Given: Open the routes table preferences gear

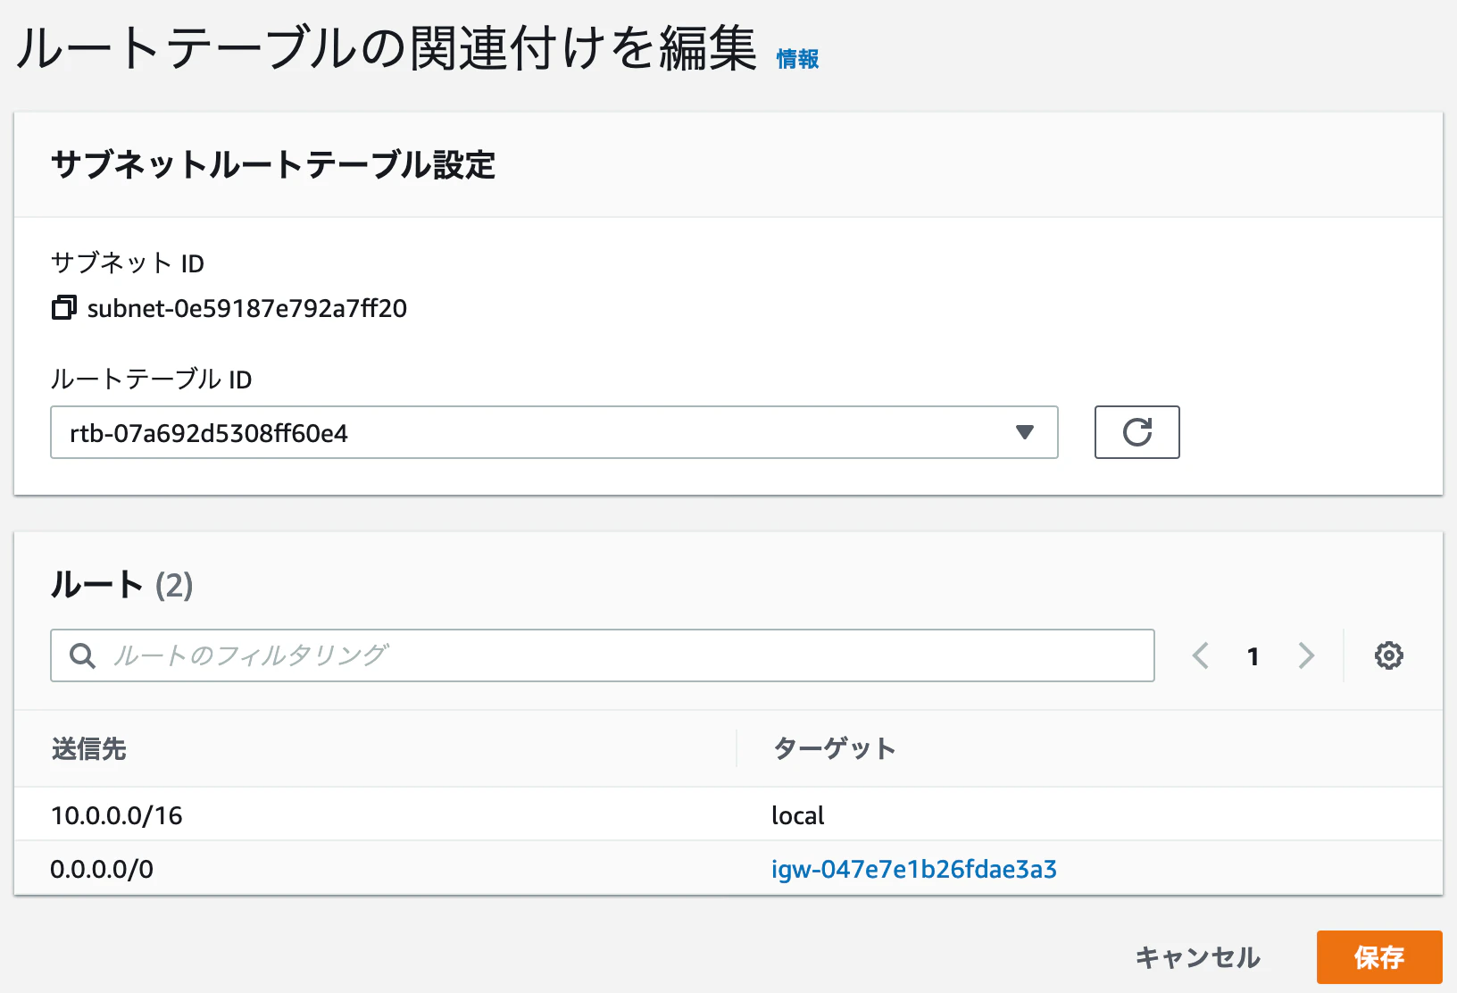Looking at the screenshot, I should 1388,655.
